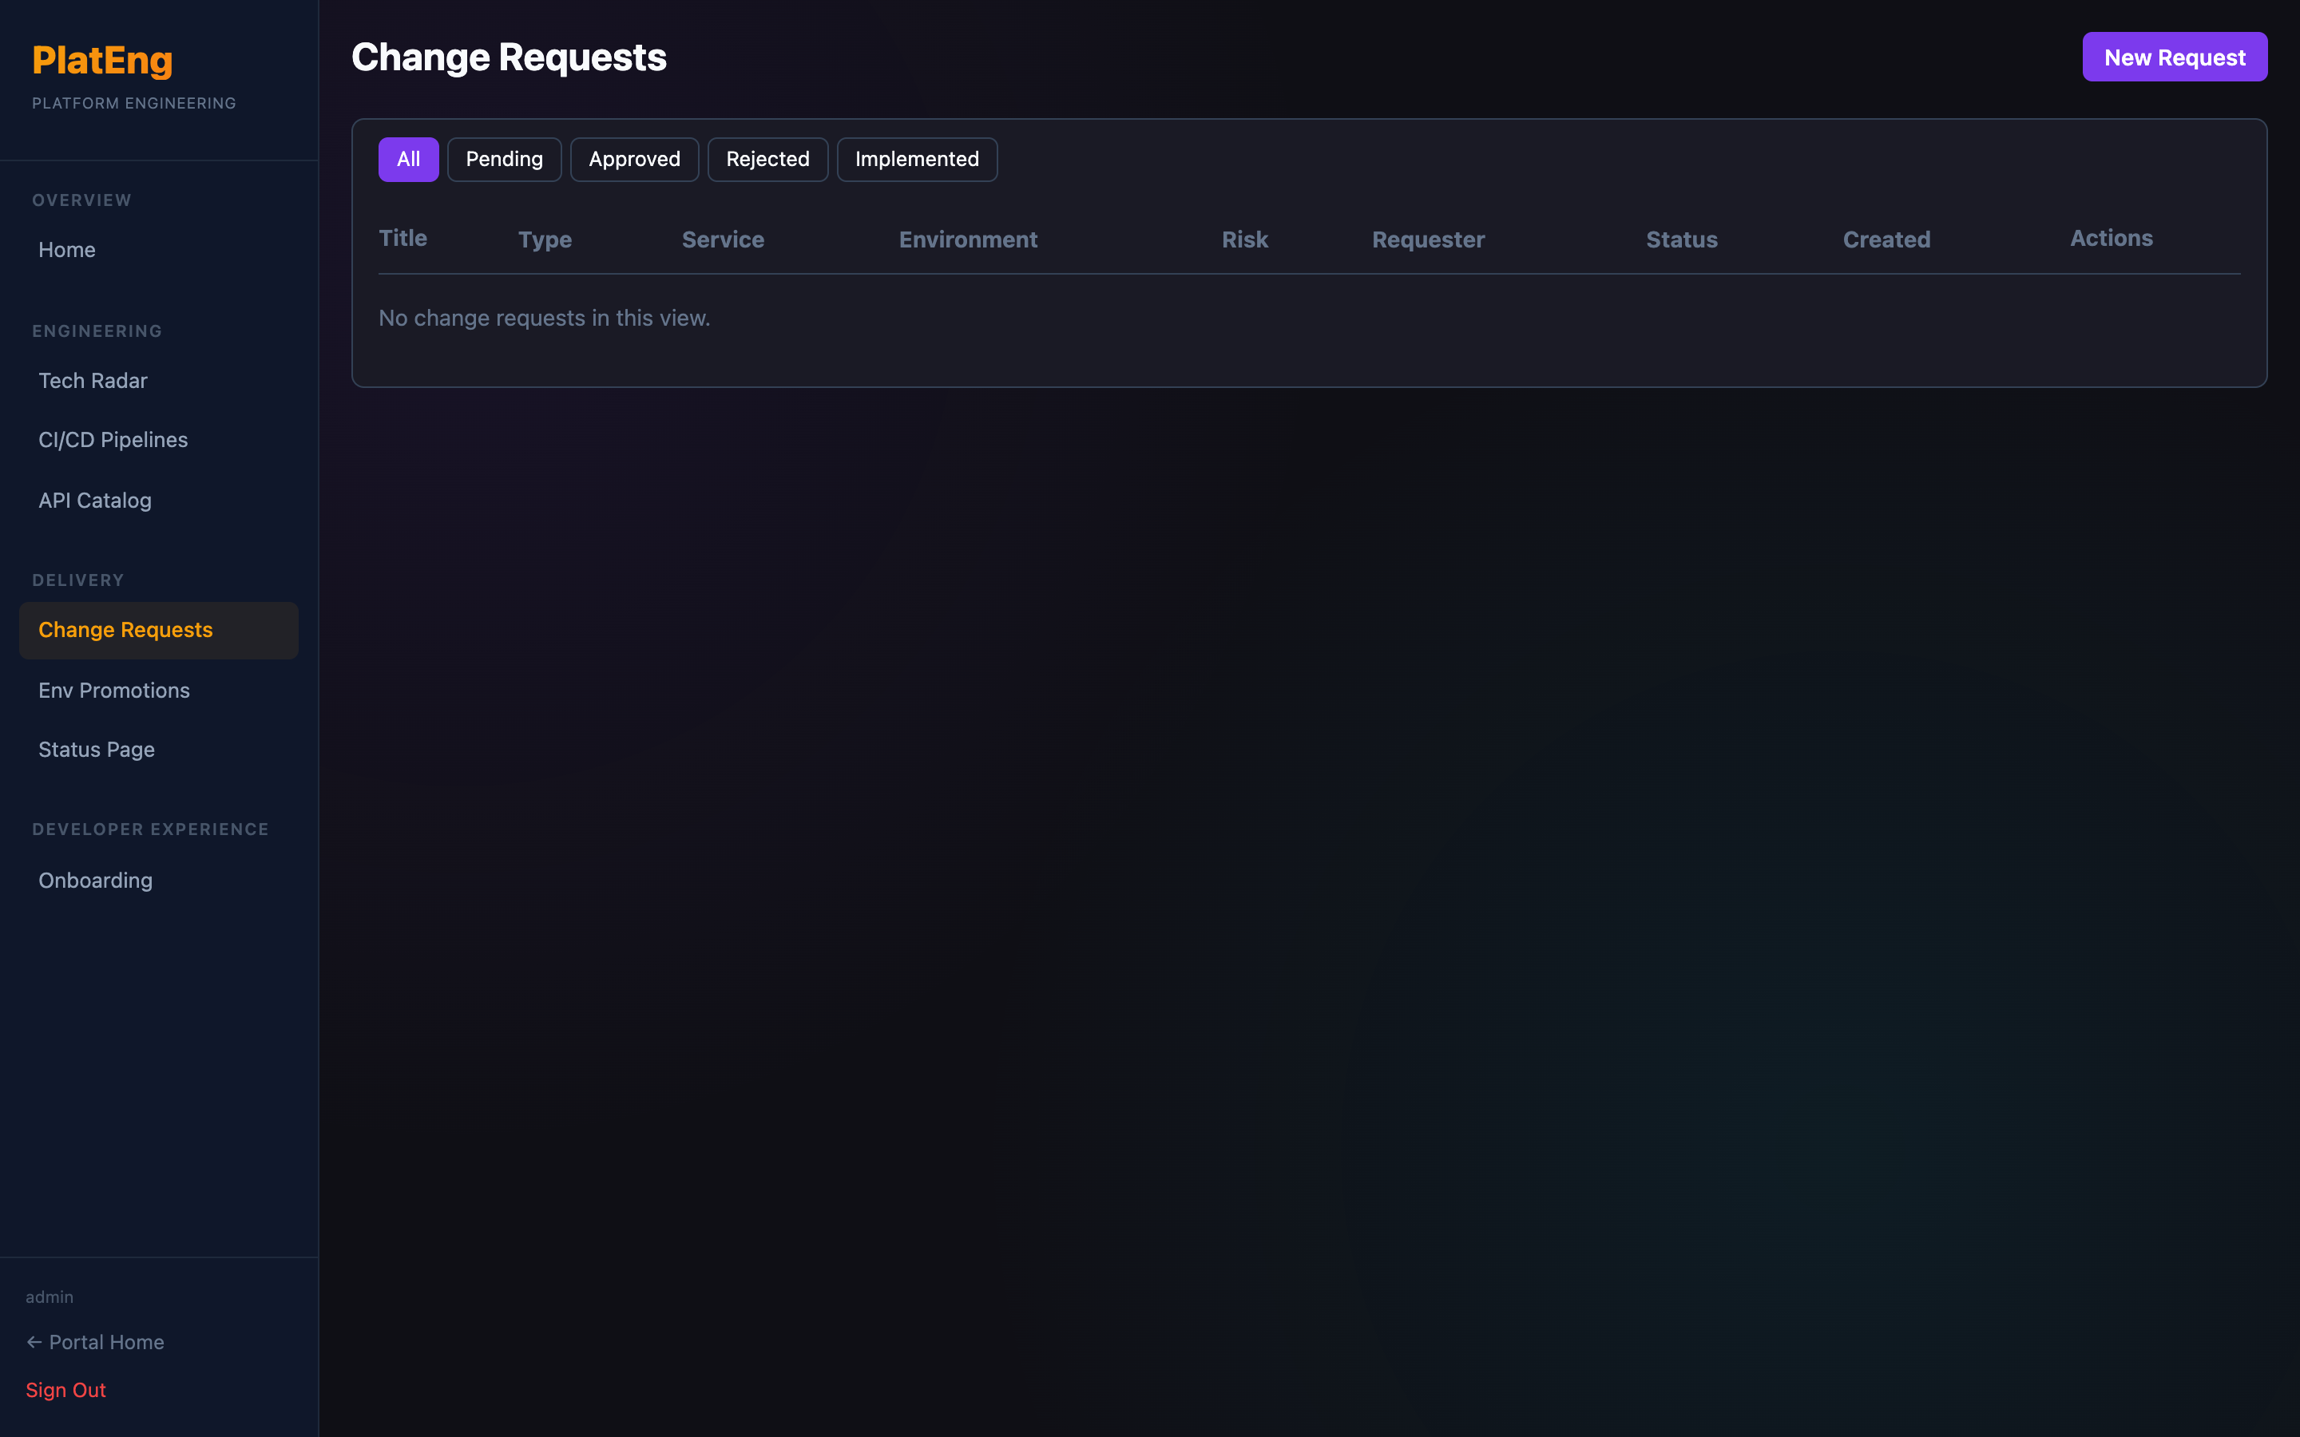The height and width of the screenshot is (1437, 2300).
Task: Open the API Catalog page
Action: point(94,500)
